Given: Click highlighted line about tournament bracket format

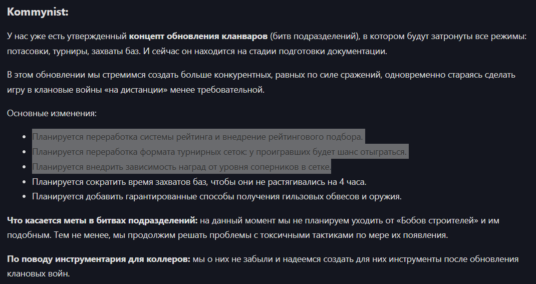Looking at the screenshot, I should [219, 152].
